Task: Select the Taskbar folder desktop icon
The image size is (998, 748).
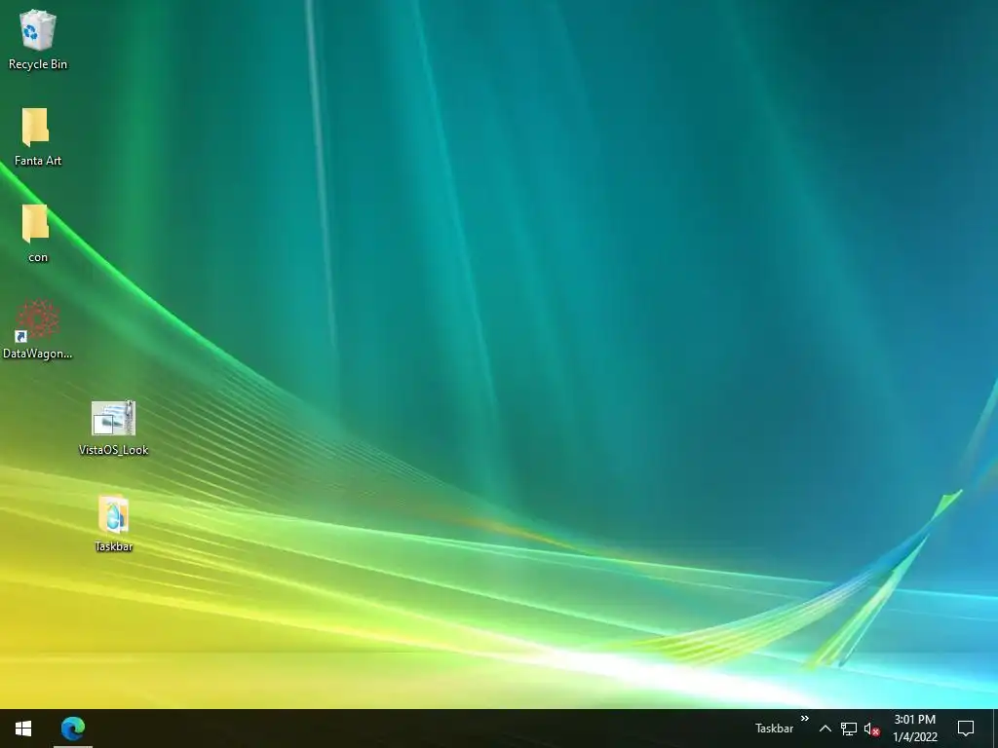Action: click(113, 514)
